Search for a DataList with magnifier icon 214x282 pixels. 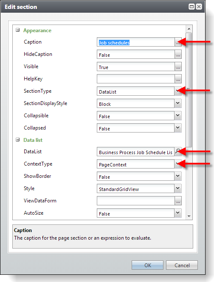(x=178, y=152)
